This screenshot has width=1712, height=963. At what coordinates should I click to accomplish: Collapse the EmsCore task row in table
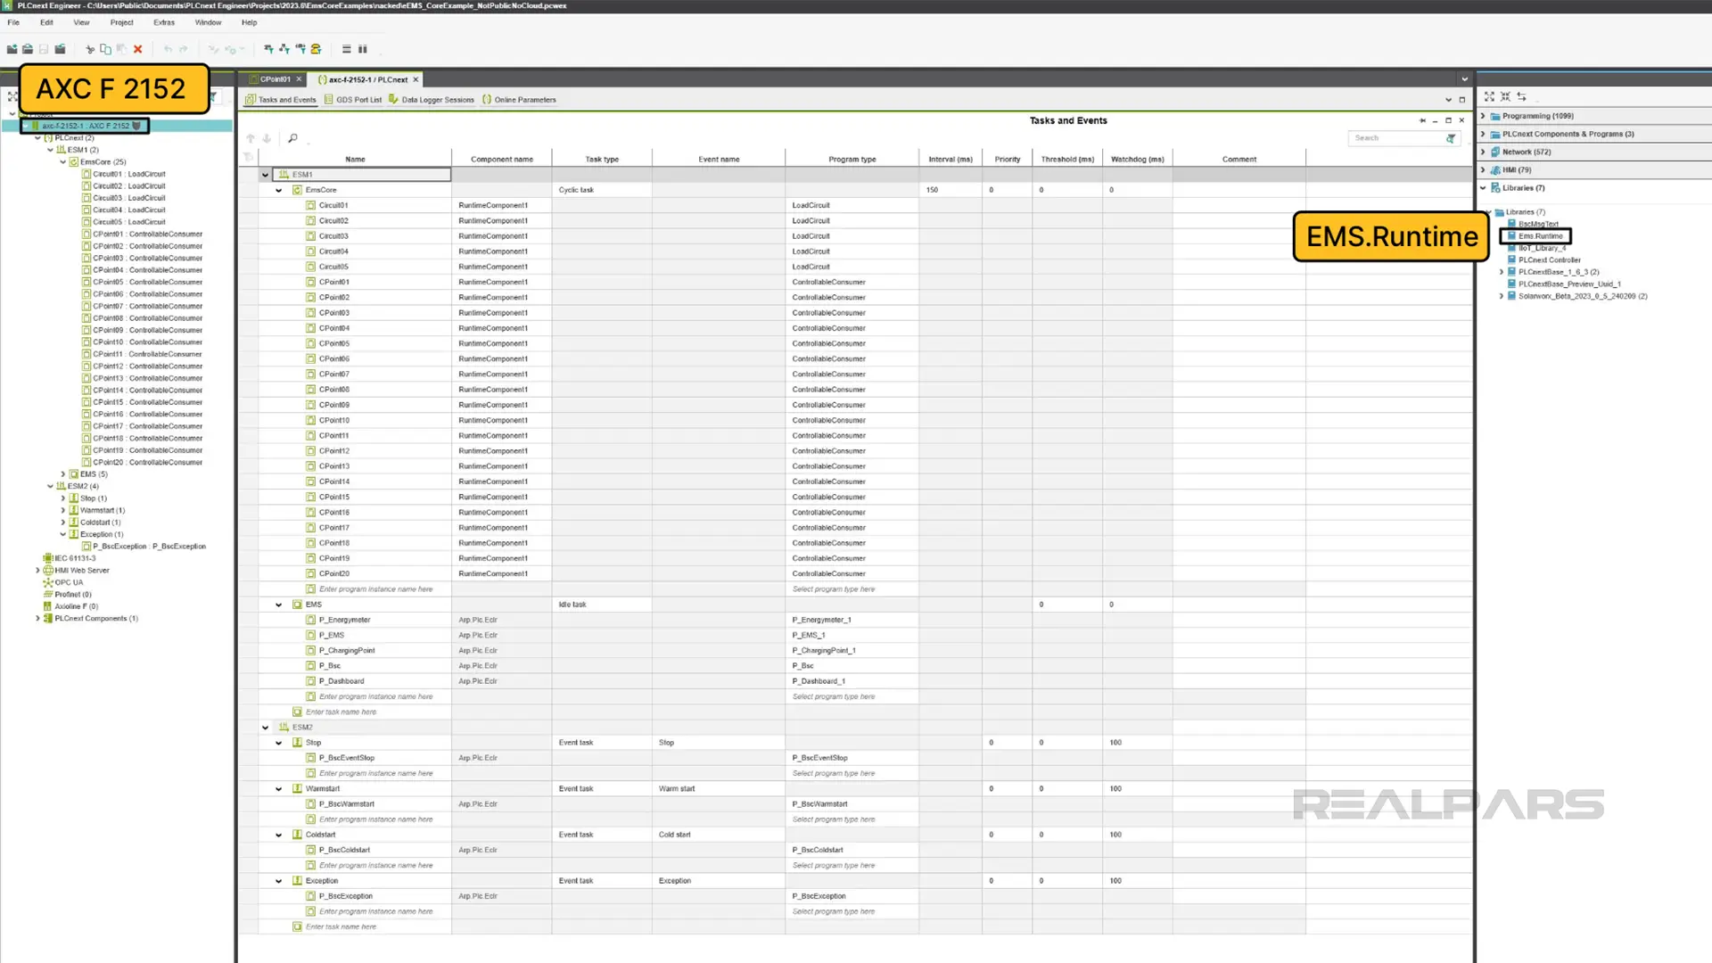tap(279, 190)
